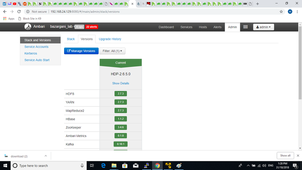This screenshot has height=170, width=302.
Task: Open Microsoft Edge from the taskbar
Action: pos(103,165)
